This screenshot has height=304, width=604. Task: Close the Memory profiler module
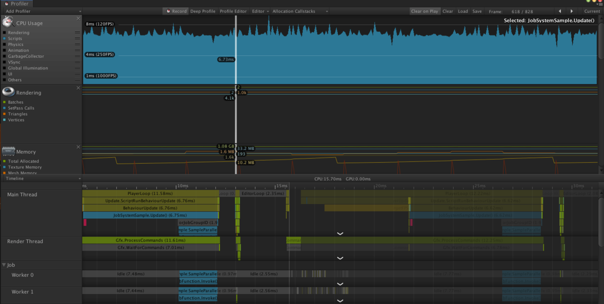point(78,147)
